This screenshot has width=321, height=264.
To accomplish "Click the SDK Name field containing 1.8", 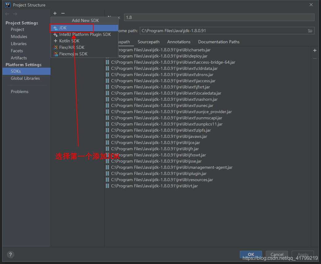I will [x=219, y=17].
